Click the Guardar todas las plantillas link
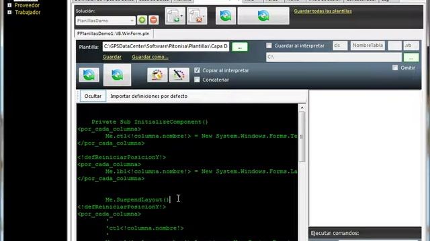 coord(322,11)
